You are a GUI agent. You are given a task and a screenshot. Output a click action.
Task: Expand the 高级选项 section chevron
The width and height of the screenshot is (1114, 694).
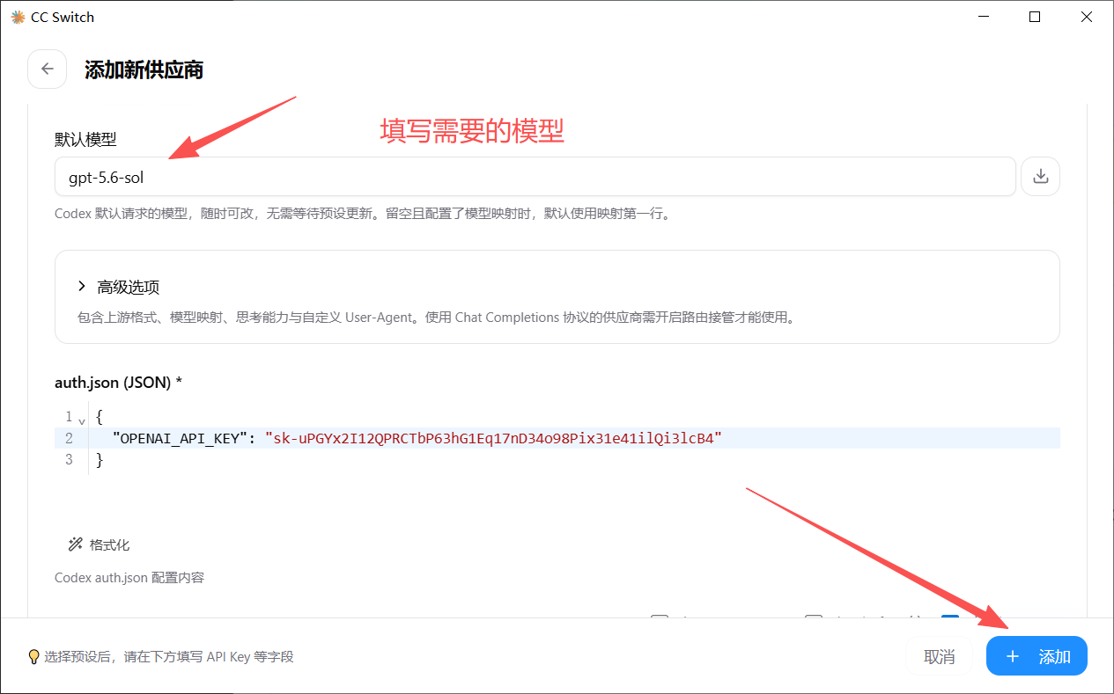click(x=81, y=287)
